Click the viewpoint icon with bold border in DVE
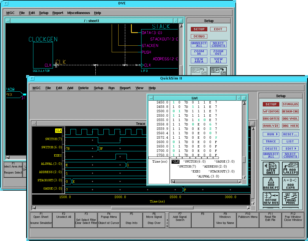Viewport: 308px width, 241px height. click(218, 71)
